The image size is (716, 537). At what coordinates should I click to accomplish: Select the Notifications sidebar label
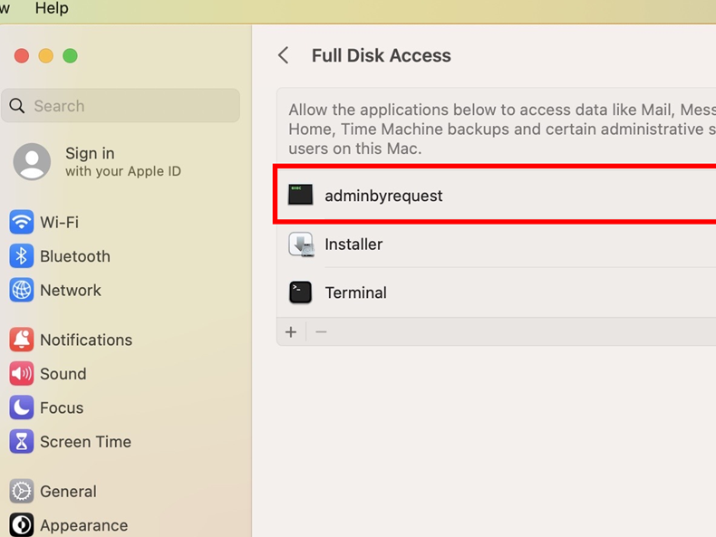coord(86,340)
